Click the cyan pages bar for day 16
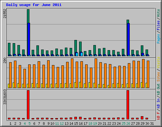This screenshot has width=162, height=127. [x=82, y=54]
